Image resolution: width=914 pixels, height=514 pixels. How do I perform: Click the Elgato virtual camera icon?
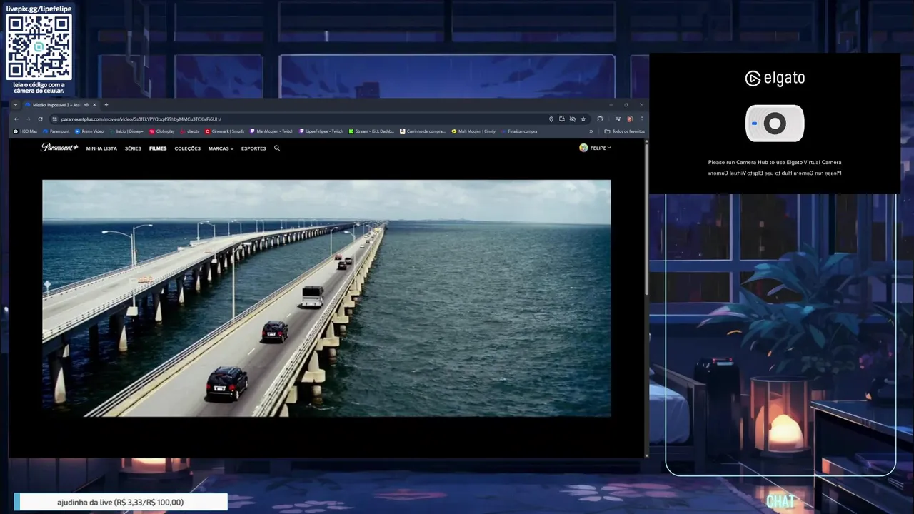tap(775, 124)
